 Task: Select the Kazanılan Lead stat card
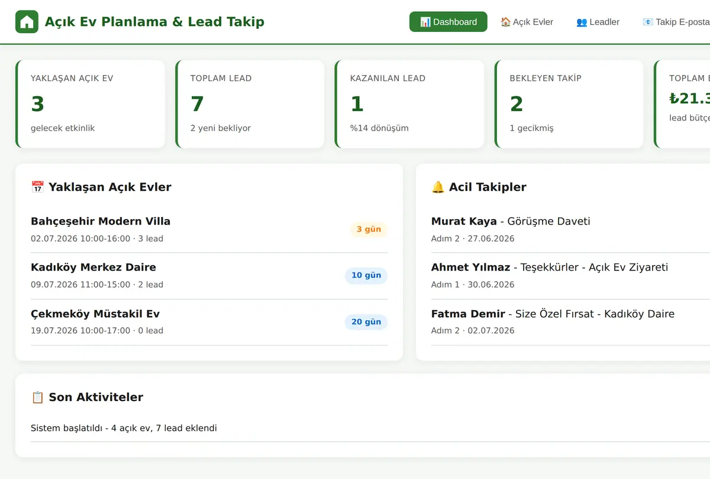[409, 104]
